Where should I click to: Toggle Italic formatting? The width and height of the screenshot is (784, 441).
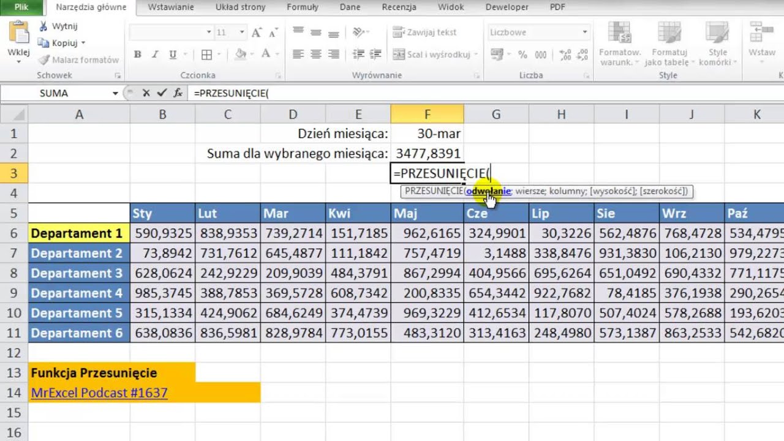[x=155, y=55]
